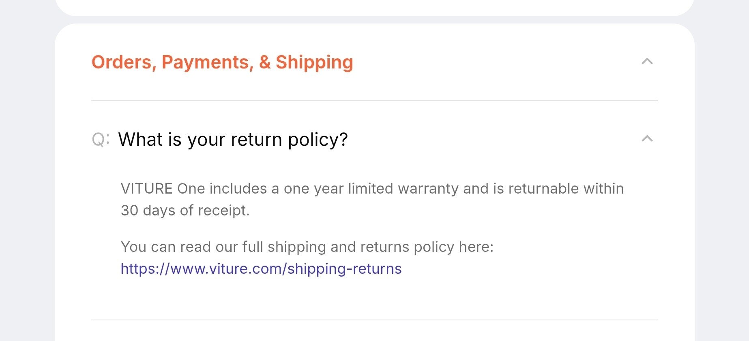
Task: Click "You can read our full shipping" sentence
Action: [x=223, y=247]
